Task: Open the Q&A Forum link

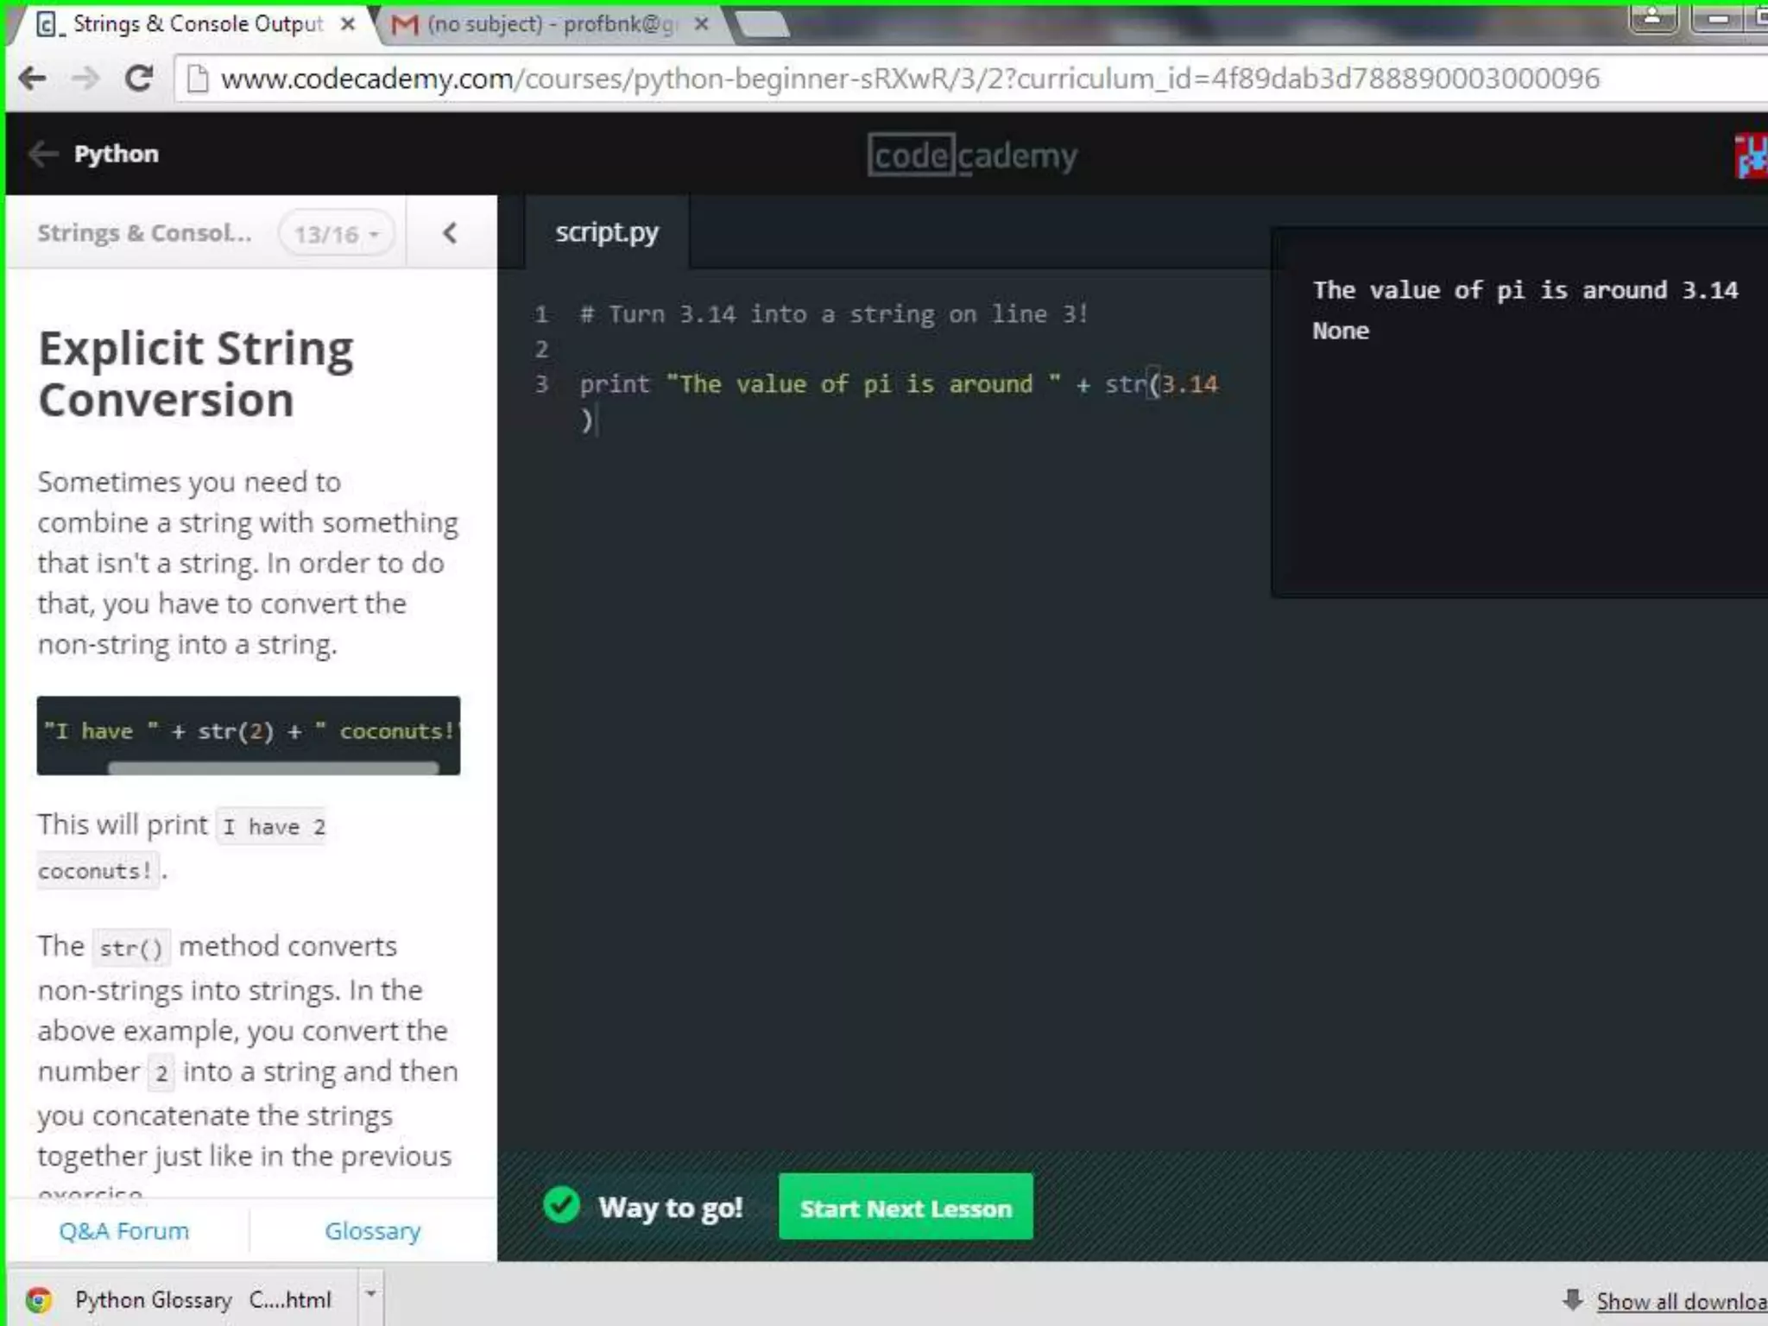Action: point(123,1231)
